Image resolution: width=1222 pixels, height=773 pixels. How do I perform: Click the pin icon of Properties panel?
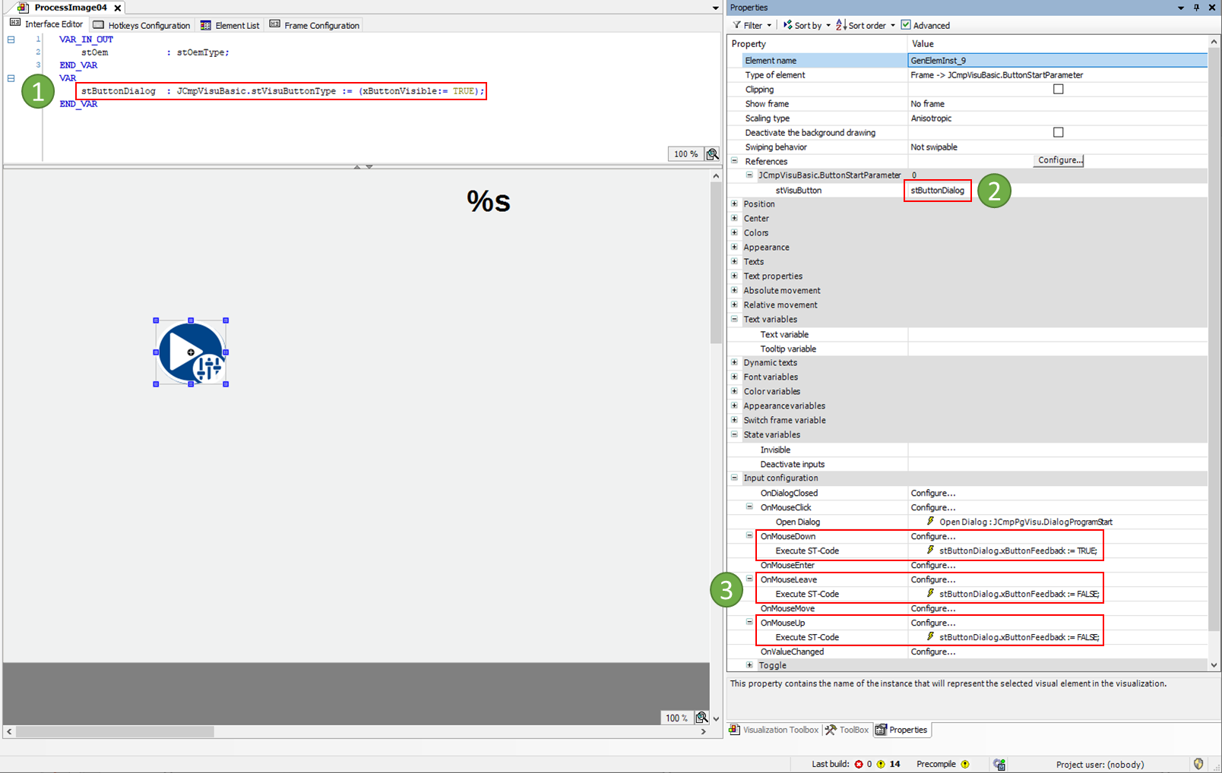(1196, 8)
